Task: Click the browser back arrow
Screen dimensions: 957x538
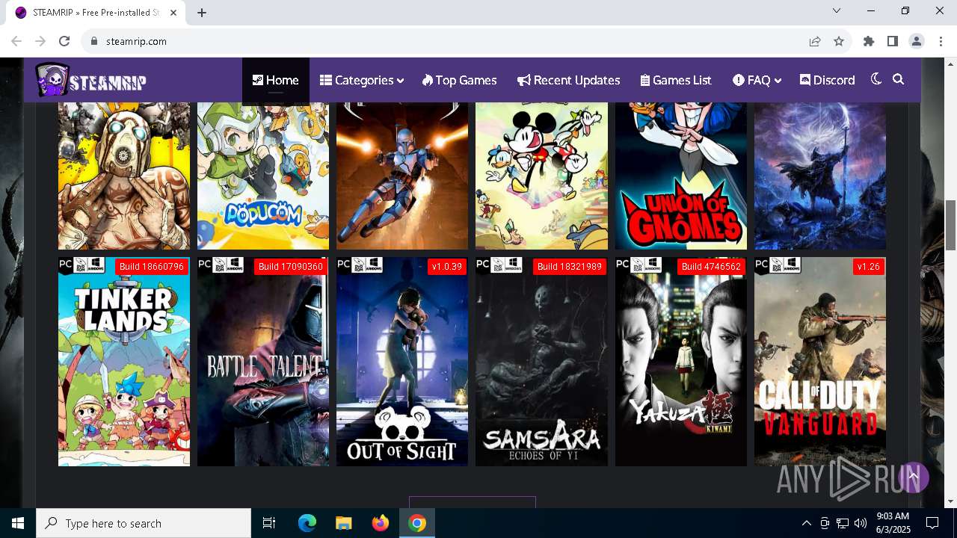Action: (16, 41)
